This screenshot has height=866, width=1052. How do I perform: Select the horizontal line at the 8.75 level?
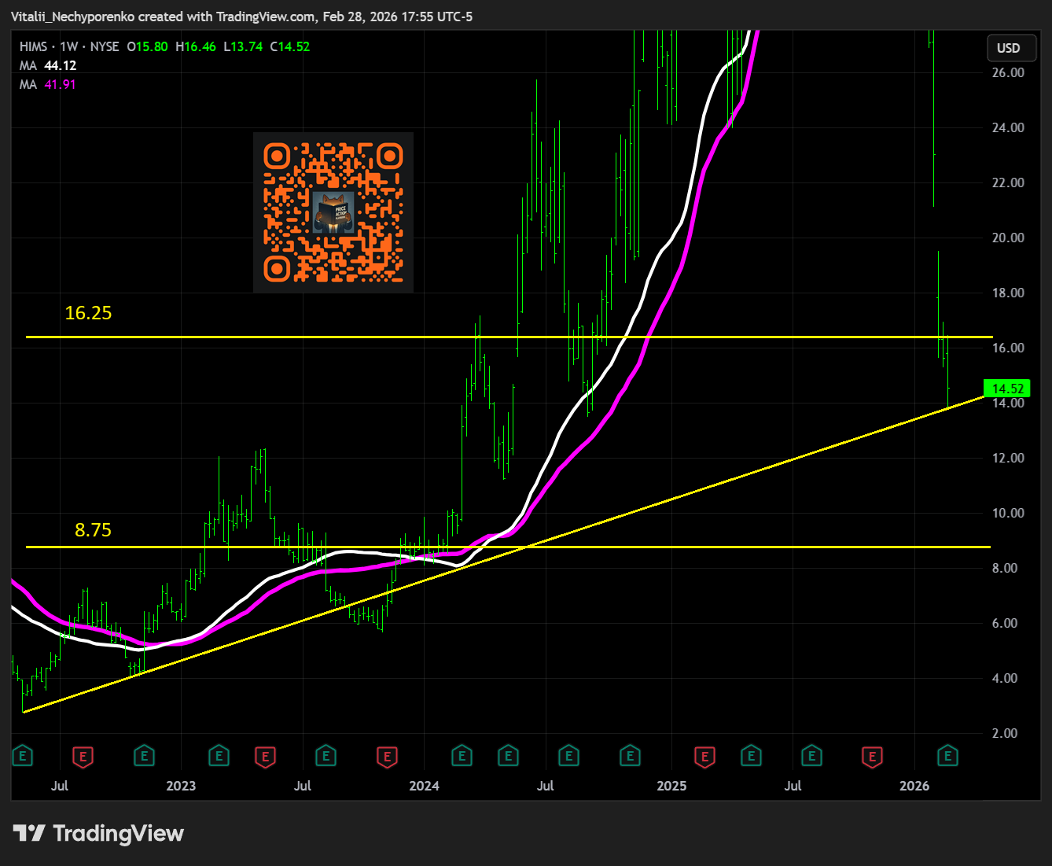tap(508, 547)
